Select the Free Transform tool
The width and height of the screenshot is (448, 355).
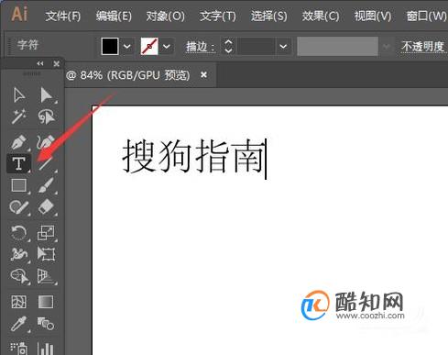click(x=46, y=254)
